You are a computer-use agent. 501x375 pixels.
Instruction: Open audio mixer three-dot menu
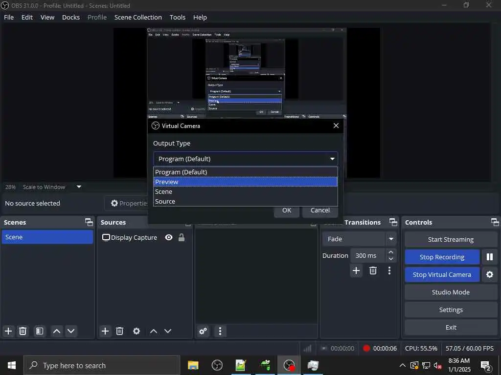tap(220, 331)
